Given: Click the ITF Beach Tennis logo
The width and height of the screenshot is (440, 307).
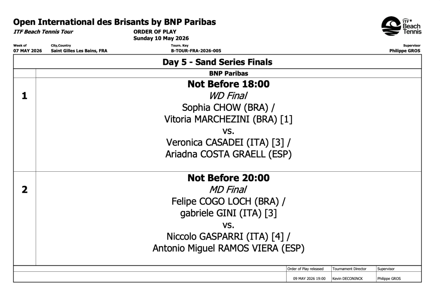Looking at the screenshot, I should 401,26.
